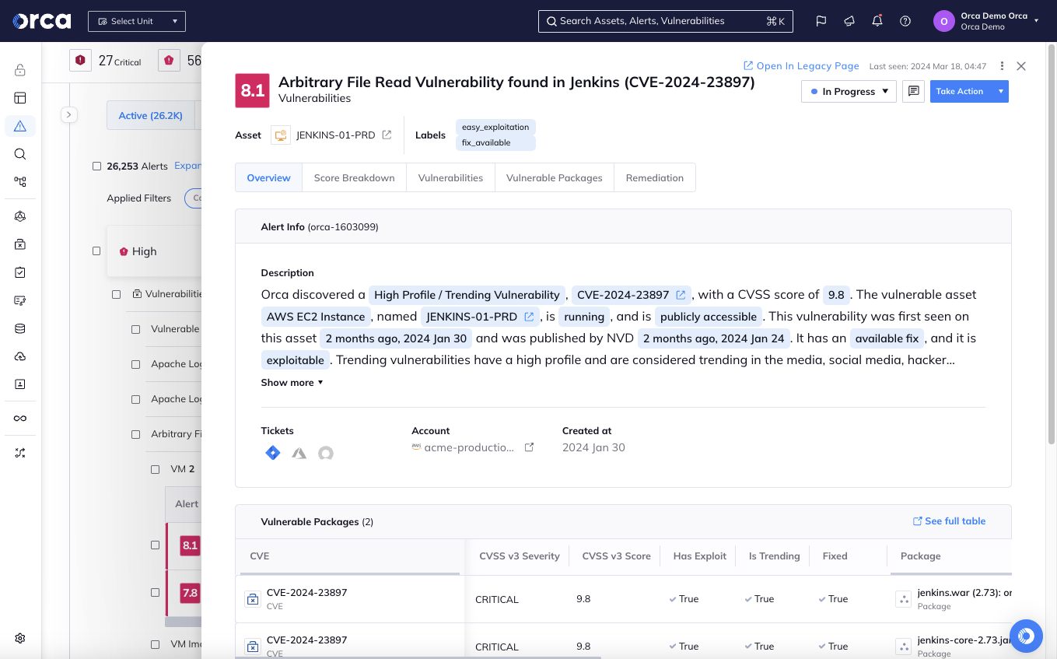This screenshot has height=659, width=1057.
Task: Check the box next to the High severity group
Action: 96,251
